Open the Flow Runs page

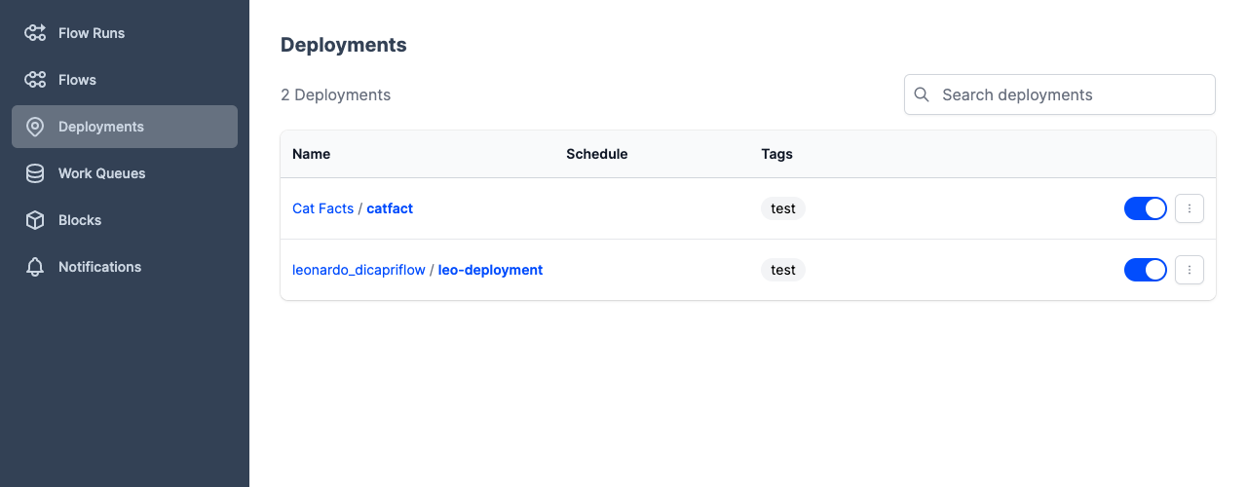click(125, 33)
